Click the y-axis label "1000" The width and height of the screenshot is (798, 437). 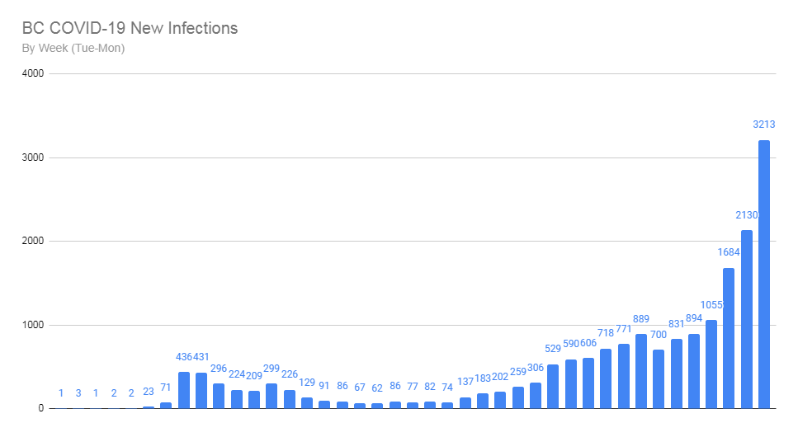(34, 325)
